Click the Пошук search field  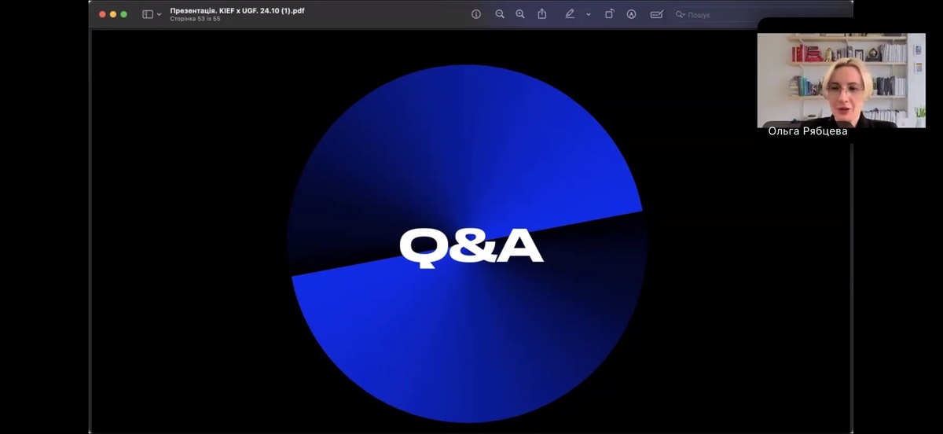click(699, 15)
